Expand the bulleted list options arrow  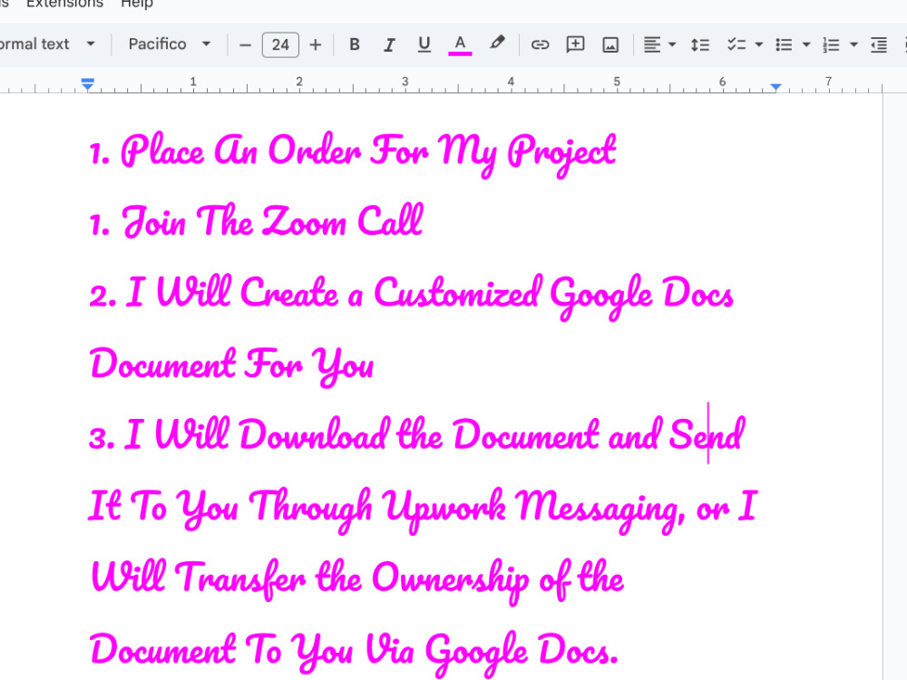tap(806, 44)
